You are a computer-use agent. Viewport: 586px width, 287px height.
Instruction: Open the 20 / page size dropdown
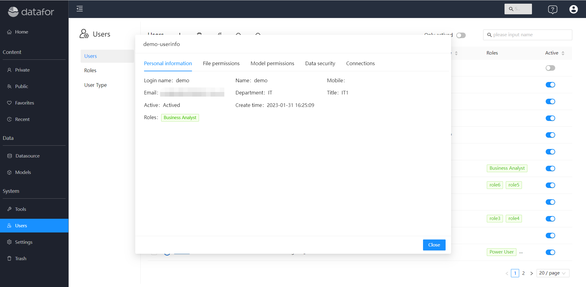[x=553, y=273]
